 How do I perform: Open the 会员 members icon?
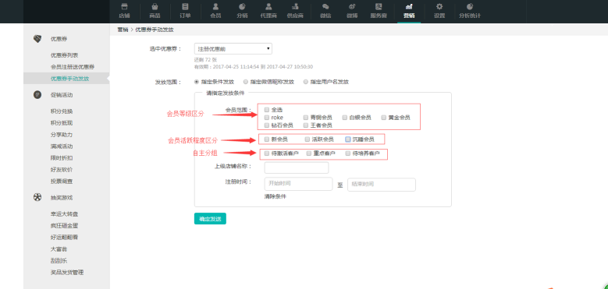(x=215, y=6)
